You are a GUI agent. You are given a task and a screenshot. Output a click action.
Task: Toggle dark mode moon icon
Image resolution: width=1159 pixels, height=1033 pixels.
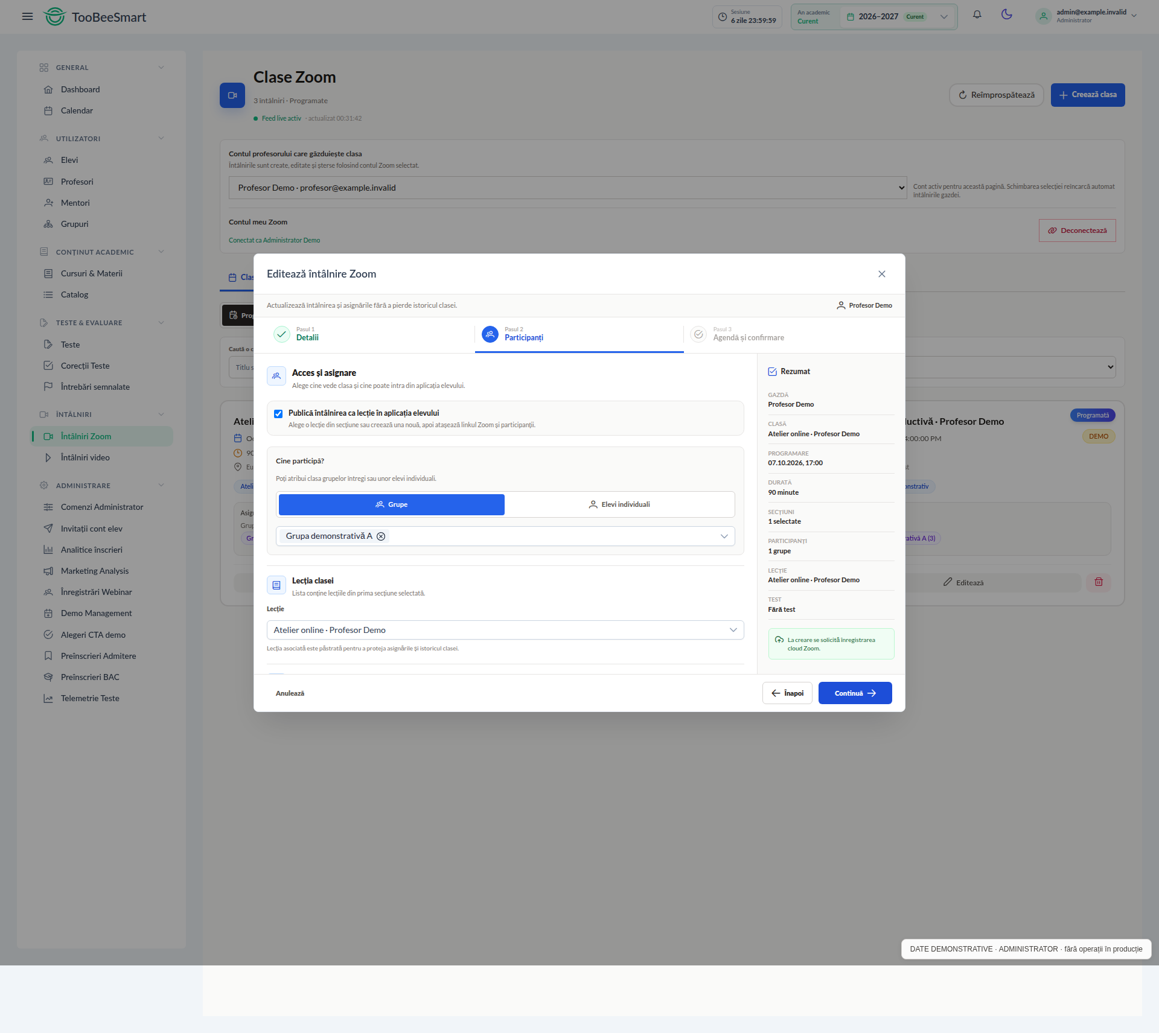(x=1006, y=14)
